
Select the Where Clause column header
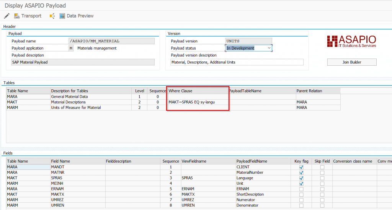(x=197, y=91)
